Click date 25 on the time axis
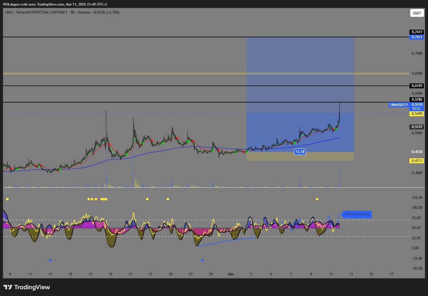Screen dimensions: 428x296 pos(170,274)
